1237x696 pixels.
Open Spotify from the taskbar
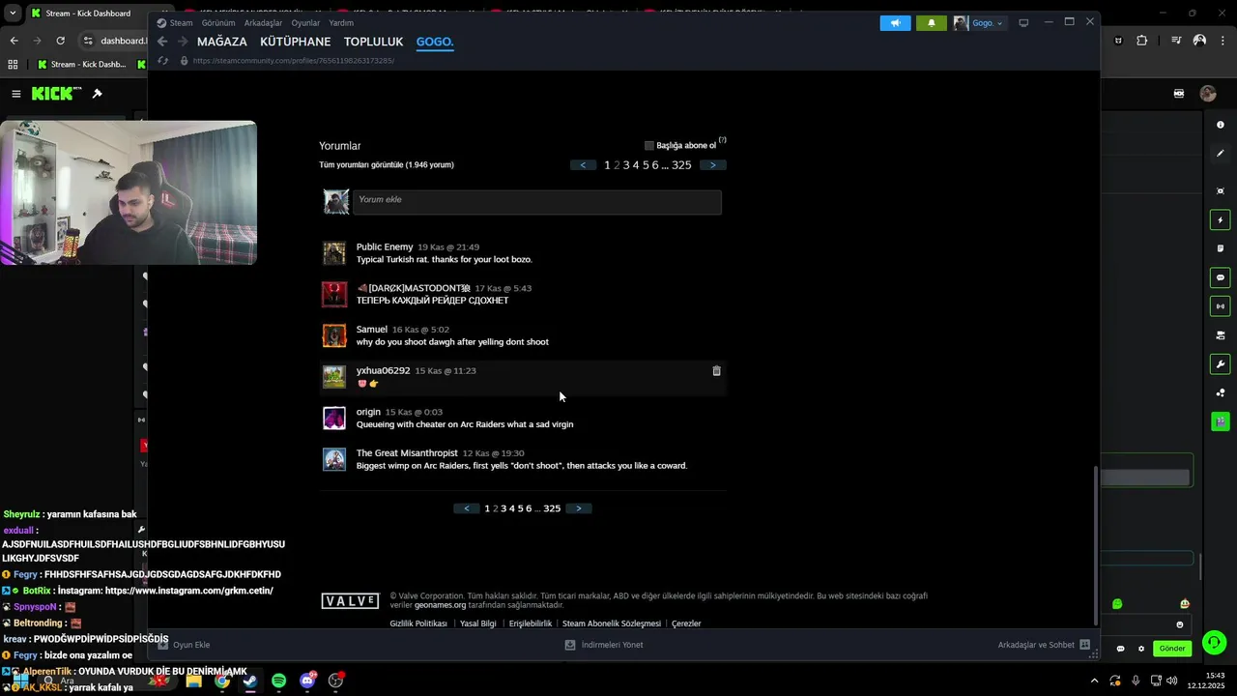click(279, 681)
